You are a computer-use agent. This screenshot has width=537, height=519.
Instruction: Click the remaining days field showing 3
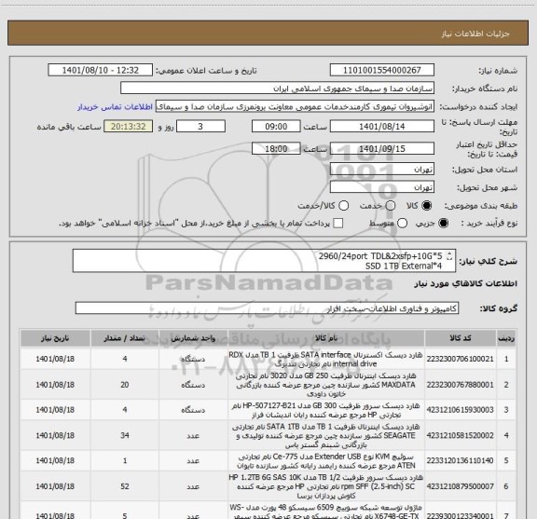(x=200, y=127)
